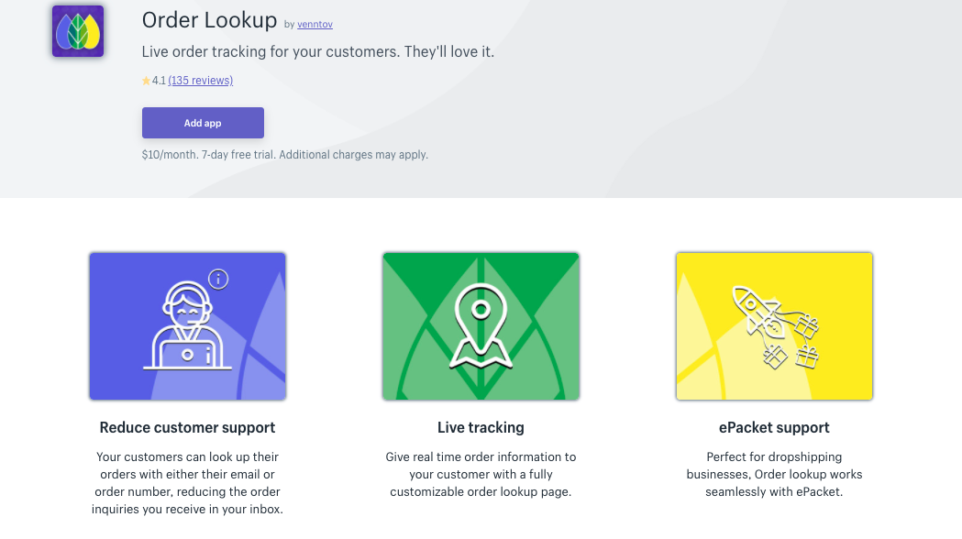This screenshot has width=962, height=539.
Task: Click the ePacket dropshipping description paragraph
Action: click(774, 474)
